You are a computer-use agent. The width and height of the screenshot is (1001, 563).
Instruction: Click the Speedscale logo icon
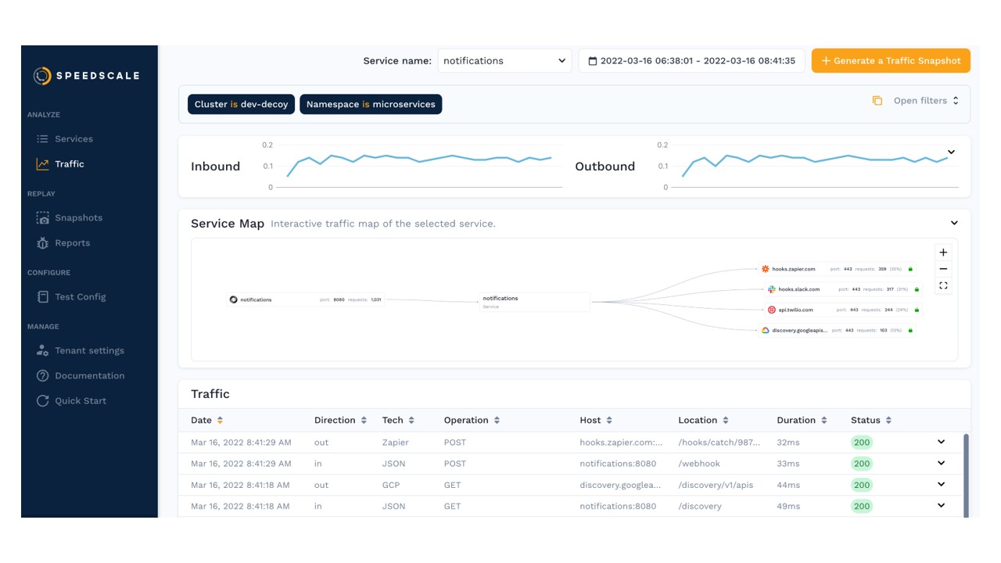[41, 76]
